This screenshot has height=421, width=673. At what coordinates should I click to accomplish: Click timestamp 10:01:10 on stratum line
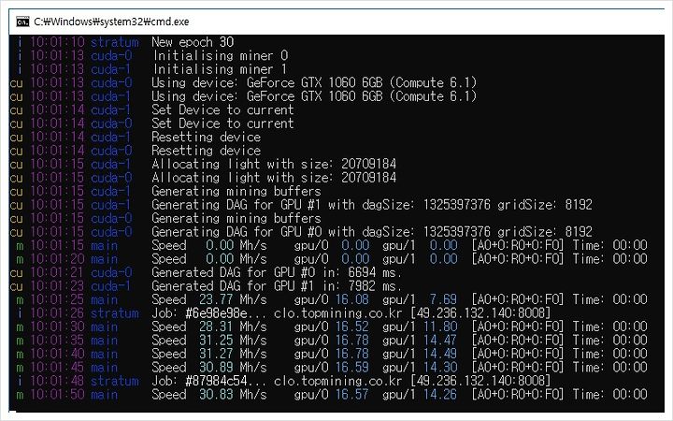coord(58,42)
